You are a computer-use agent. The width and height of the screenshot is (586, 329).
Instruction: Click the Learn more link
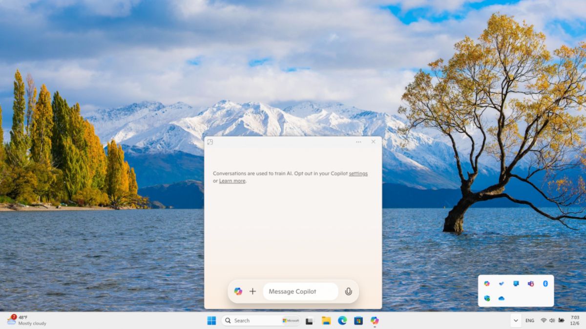coord(232,180)
